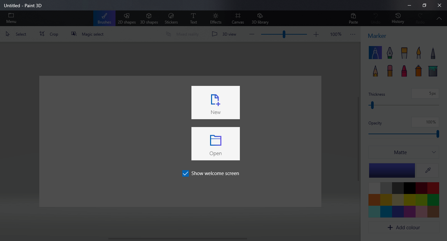Uncheck Show welcome screen

point(186,174)
